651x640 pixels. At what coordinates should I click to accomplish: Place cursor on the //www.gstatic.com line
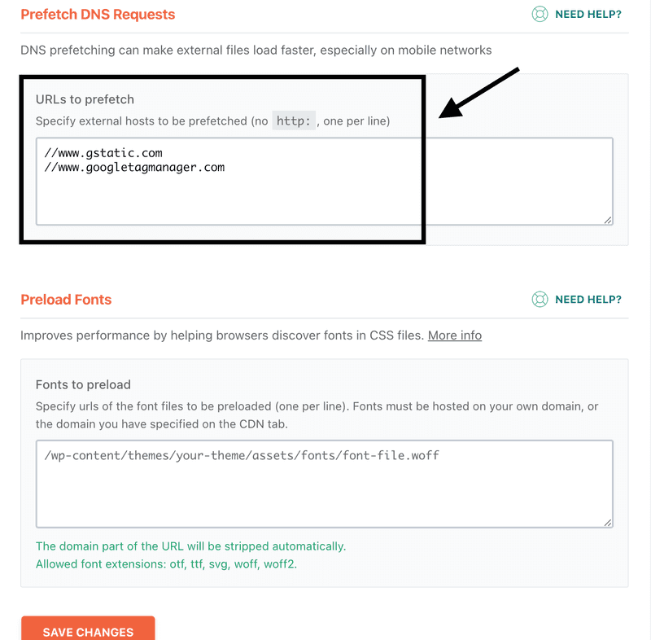[x=103, y=153]
